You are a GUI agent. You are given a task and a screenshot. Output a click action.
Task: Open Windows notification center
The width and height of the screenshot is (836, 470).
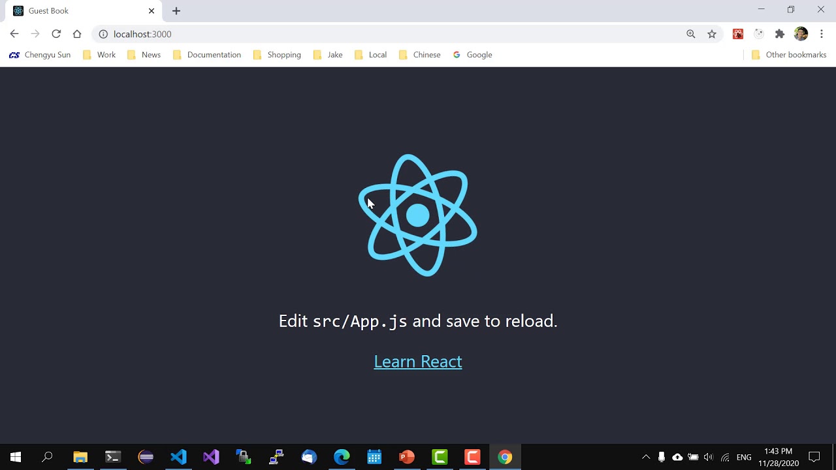tap(814, 457)
